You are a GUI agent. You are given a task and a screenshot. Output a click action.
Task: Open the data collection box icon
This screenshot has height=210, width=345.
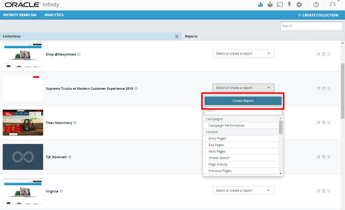[x=270, y=5]
